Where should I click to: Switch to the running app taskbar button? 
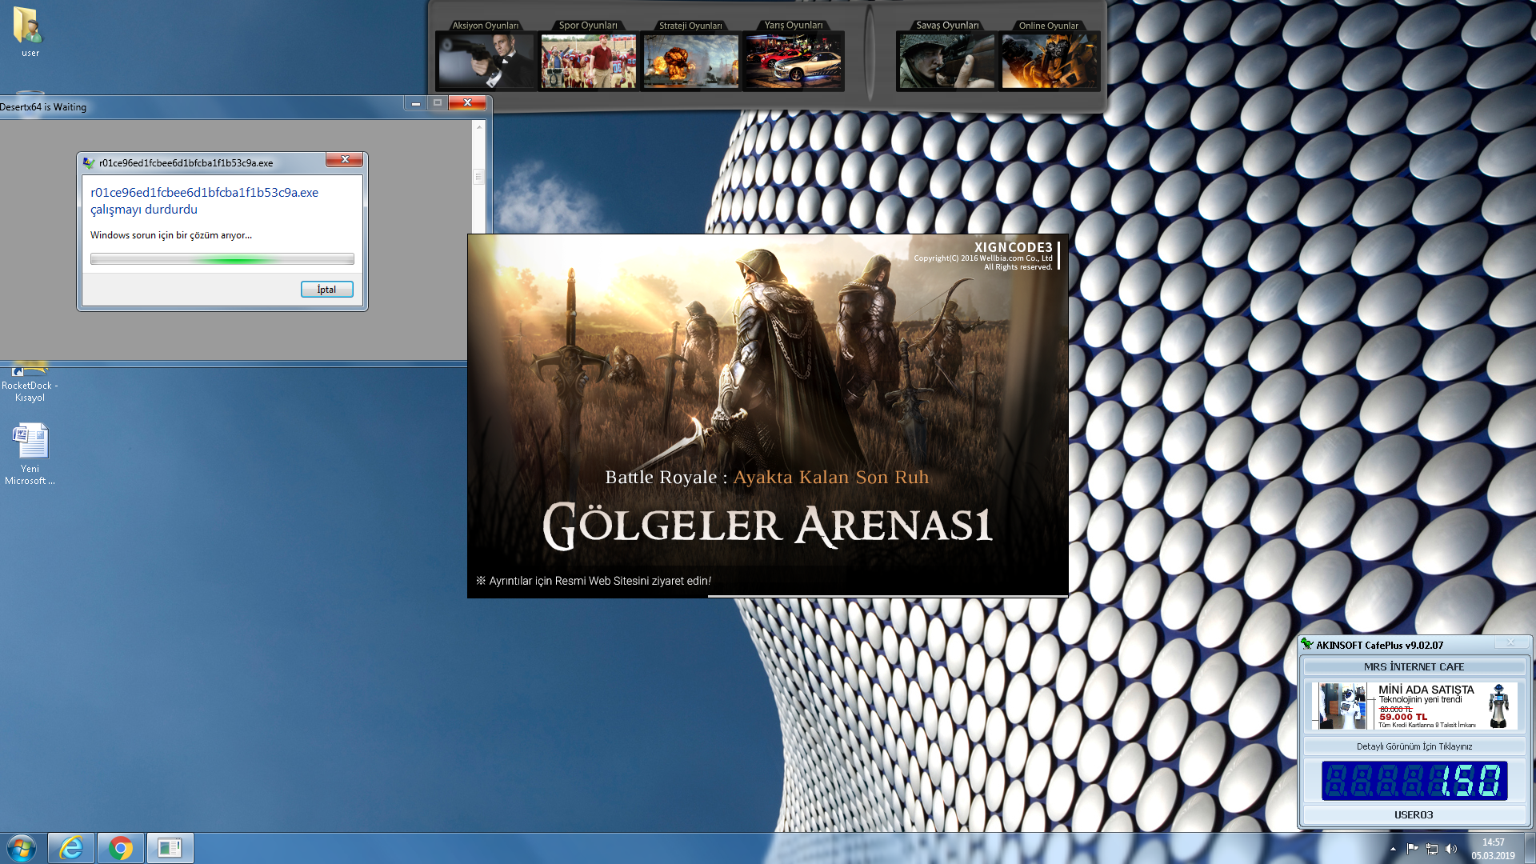click(170, 848)
